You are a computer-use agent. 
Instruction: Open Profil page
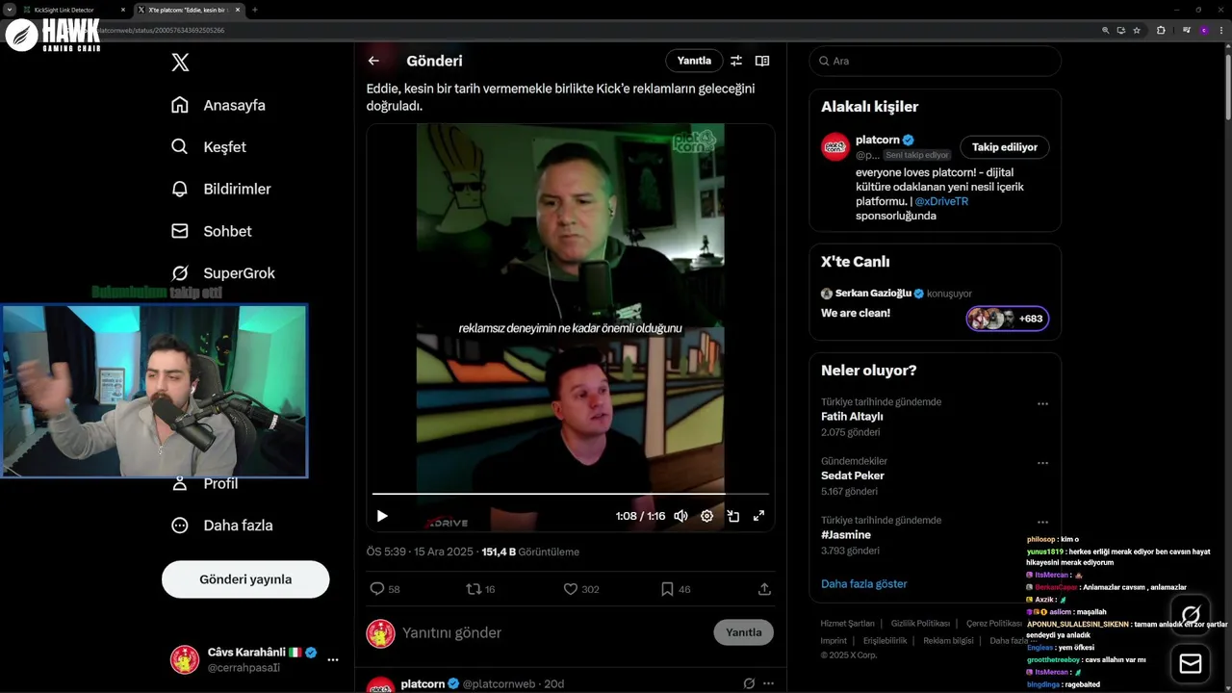coord(204,483)
